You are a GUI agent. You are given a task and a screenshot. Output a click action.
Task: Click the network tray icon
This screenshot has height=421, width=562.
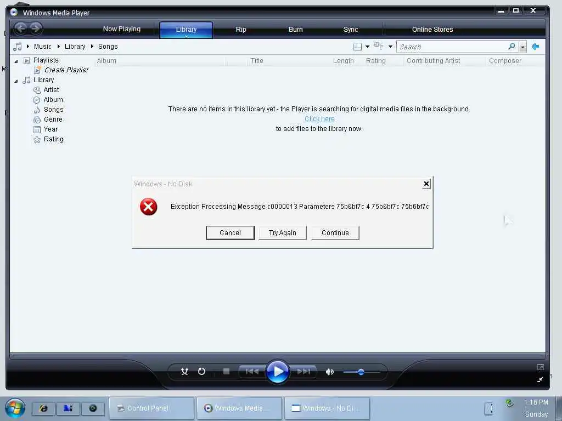click(509, 403)
